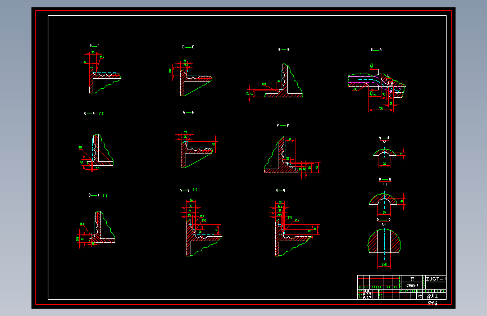Select the F—F section view label

coord(95,46)
